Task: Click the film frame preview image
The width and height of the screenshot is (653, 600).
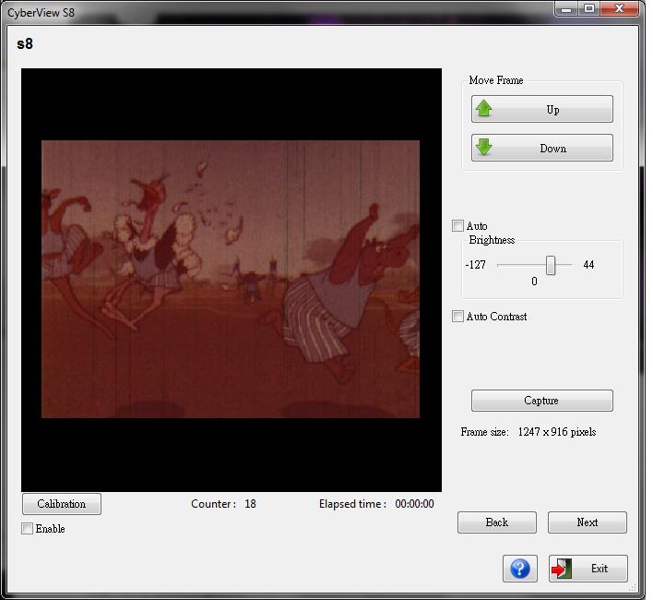Action: (231, 279)
